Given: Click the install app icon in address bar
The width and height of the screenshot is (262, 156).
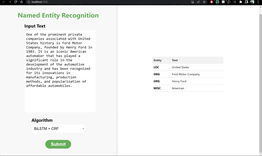Looking at the screenshot, I should pos(193,2).
